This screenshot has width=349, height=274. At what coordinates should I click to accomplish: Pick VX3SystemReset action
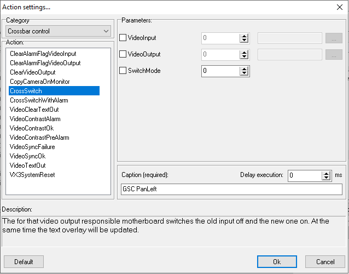tap(32, 175)
